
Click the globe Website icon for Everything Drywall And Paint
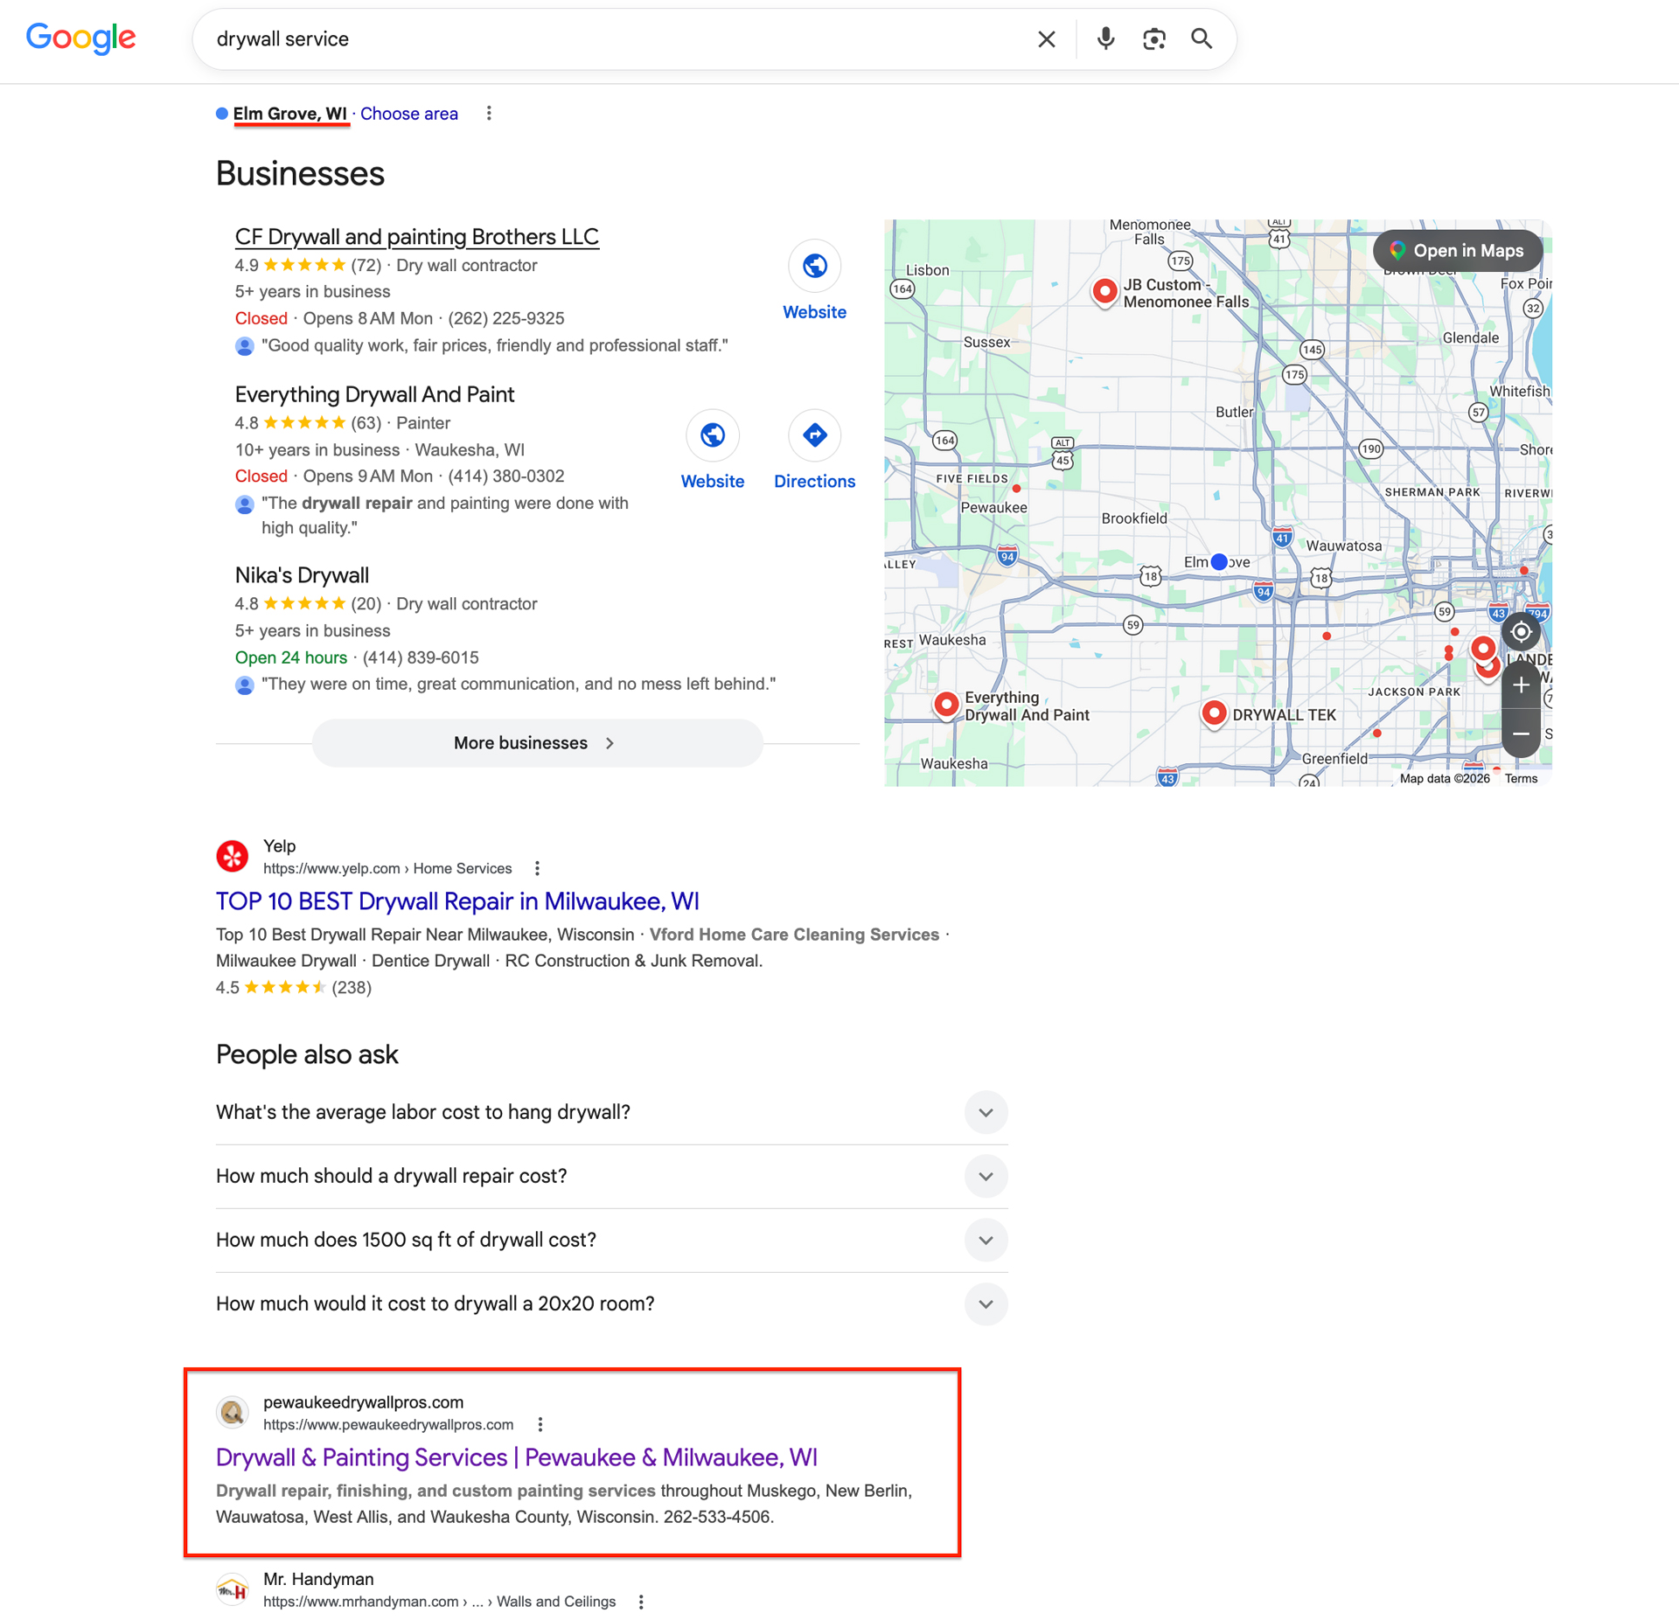[713, 435]
